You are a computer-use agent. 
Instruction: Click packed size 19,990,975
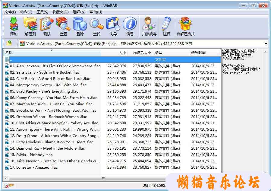(x=142, y=129)
